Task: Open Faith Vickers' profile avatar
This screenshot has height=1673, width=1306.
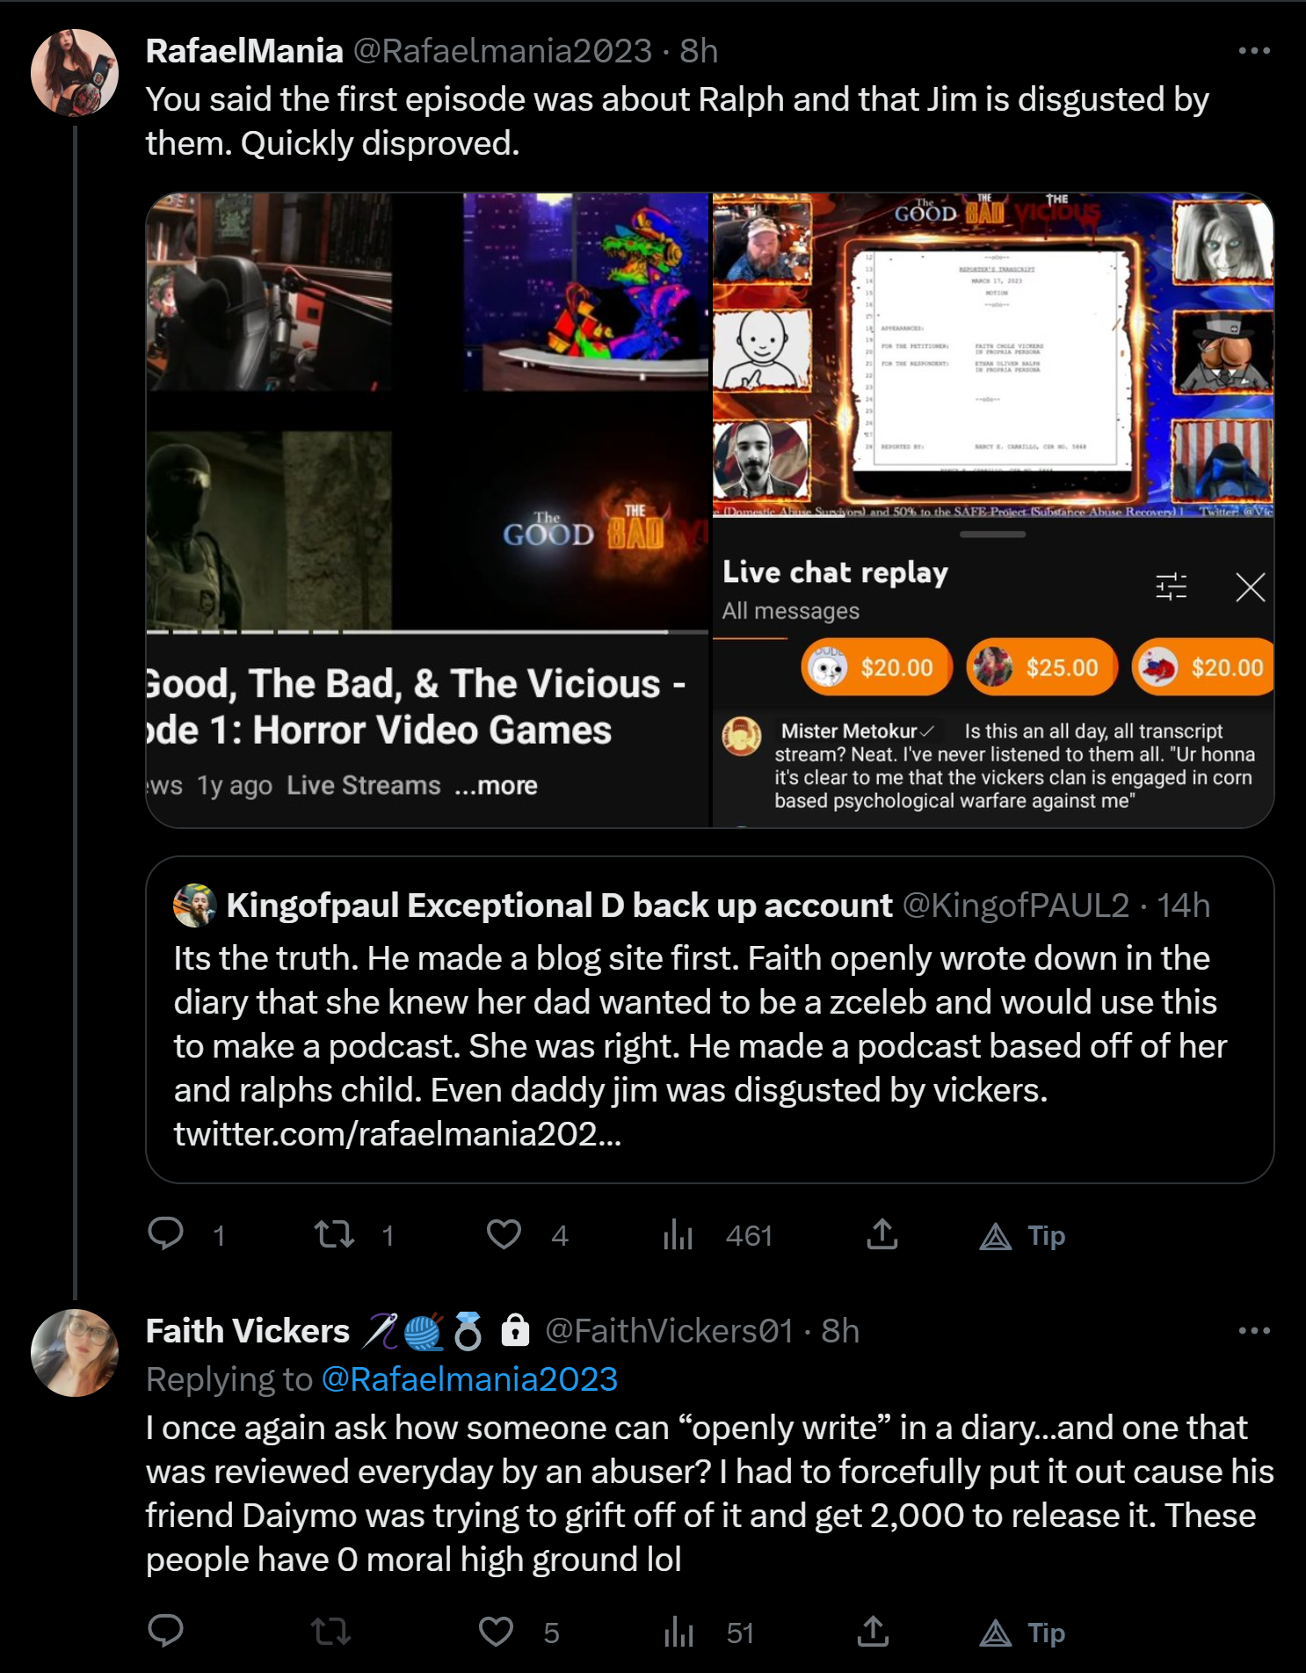Action: [75, 1353]
